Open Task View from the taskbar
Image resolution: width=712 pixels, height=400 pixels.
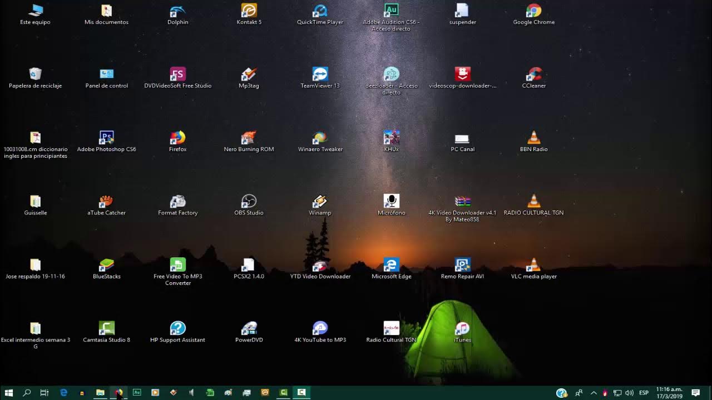[x=44, y=393]
